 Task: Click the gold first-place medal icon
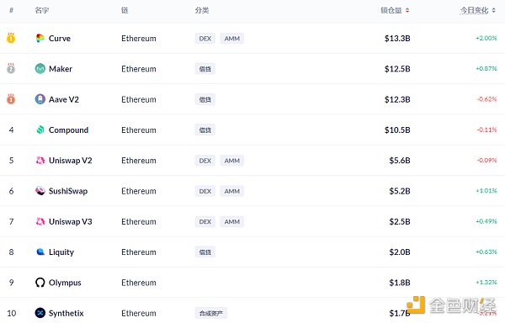coord(11,38)
